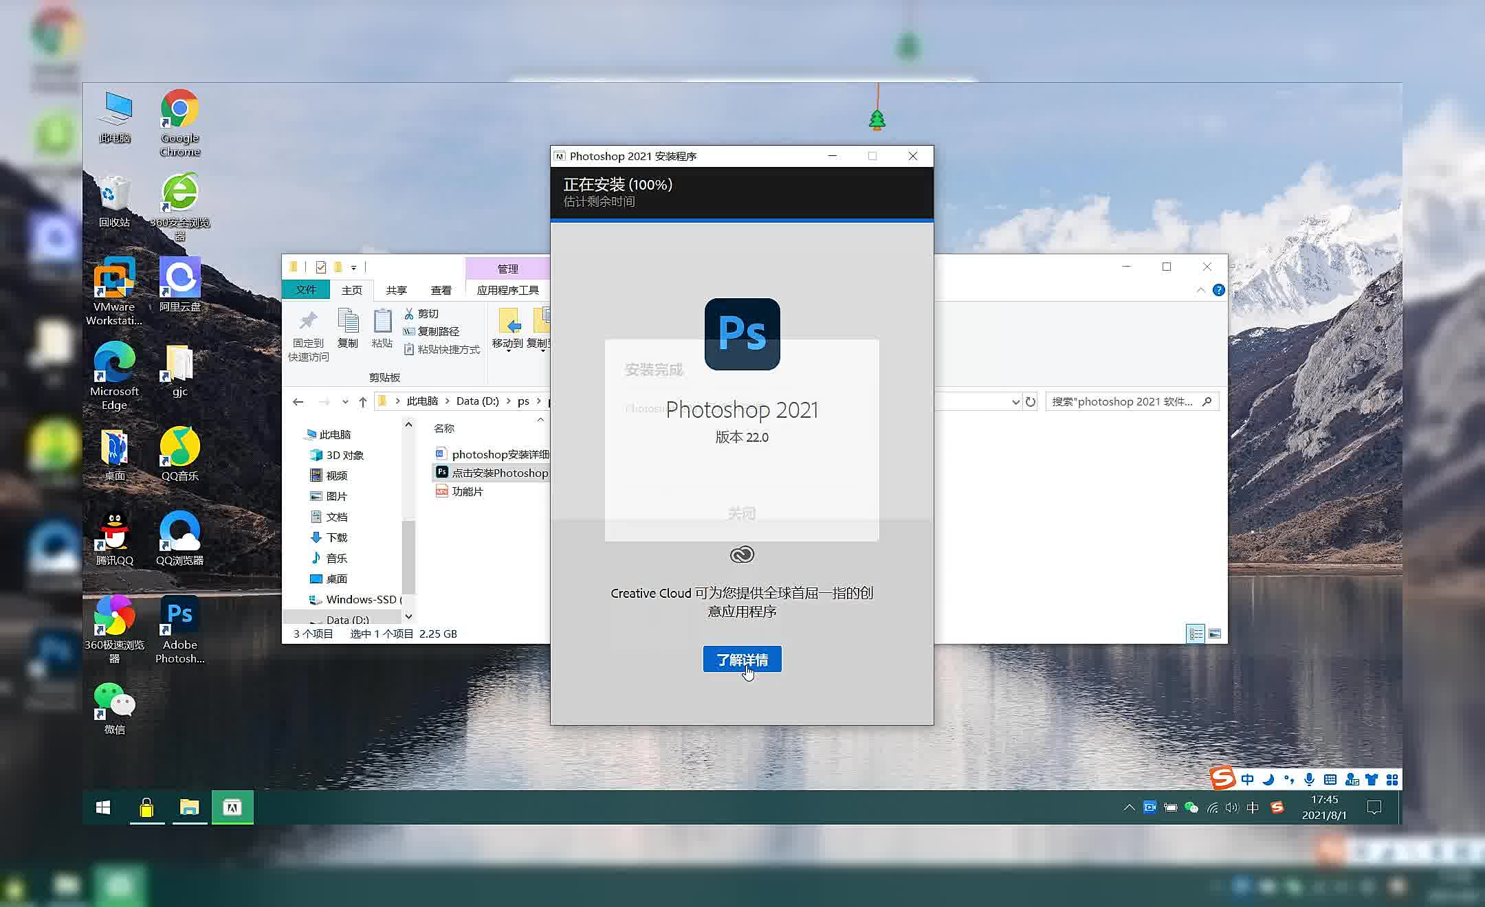Click the 管理 contextual tab header
The width and height of the screenshot is (1485, 907).
pos(507,269)
